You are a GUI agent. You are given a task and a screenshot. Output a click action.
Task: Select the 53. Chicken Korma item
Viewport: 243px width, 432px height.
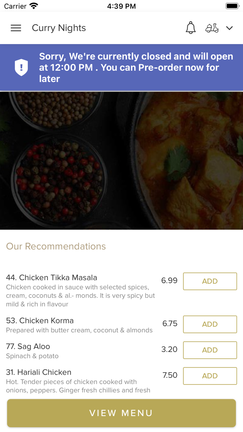(40, 321)
